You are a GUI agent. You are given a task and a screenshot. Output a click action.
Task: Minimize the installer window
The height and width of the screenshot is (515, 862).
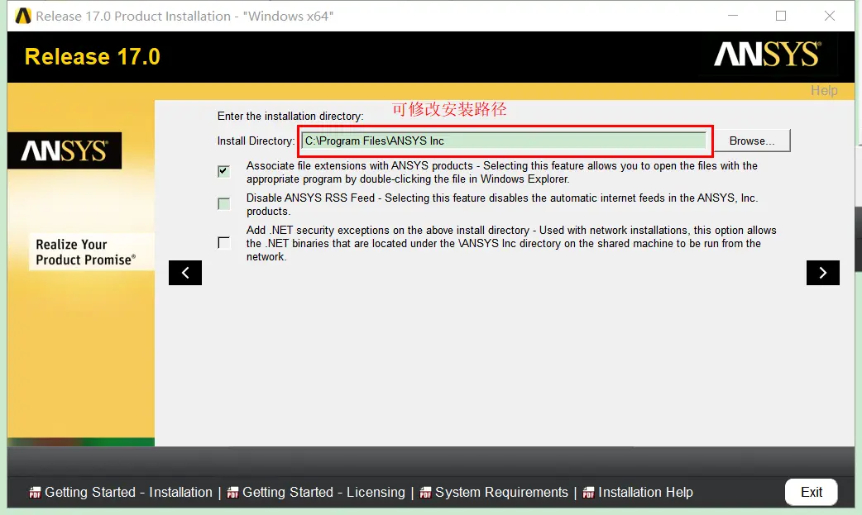pos(733,16)
